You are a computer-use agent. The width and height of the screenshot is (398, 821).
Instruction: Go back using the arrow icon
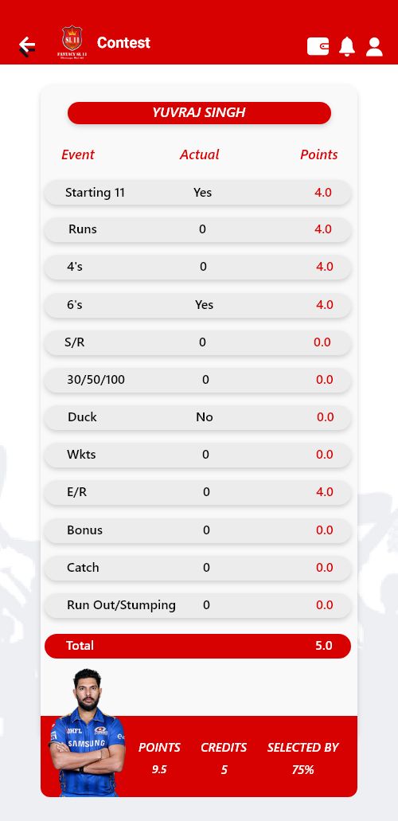coord(27,46)
